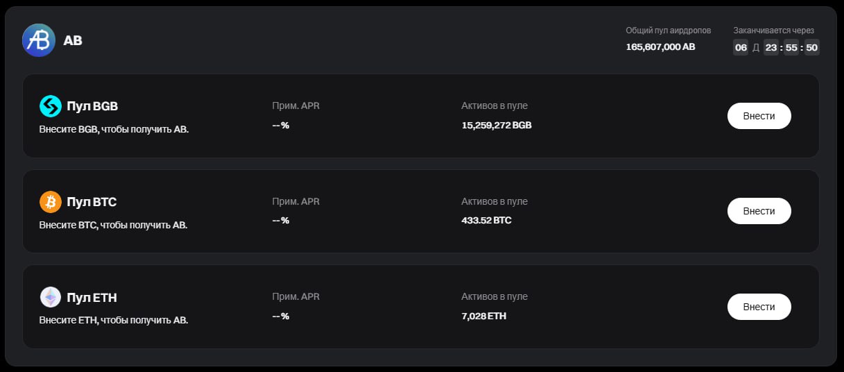Click the 165,607,000 AB airdrop pool total
This screenshot has height=372, width=844.
pyautogui.click(x=660, y=47)
